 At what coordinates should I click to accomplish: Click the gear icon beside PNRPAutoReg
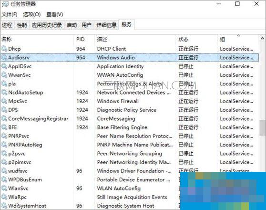(x=4, y=145)
